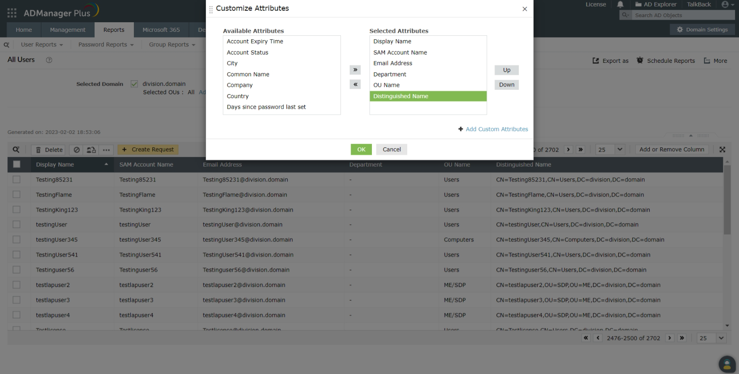Screen dimensions: 739x374
Task: Open the bottom rows-per-page dropdown
Action: click(712, 338)
